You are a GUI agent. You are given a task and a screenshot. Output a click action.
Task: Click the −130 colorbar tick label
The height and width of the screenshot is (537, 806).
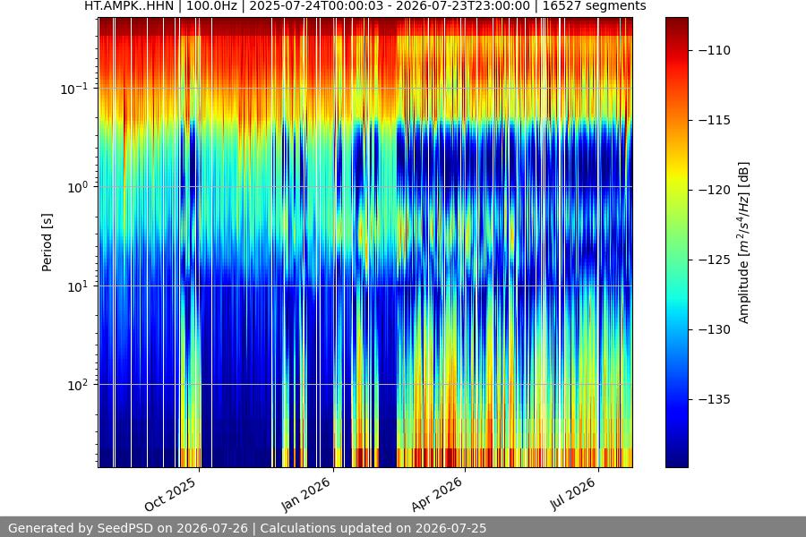[x=715, y=329]
